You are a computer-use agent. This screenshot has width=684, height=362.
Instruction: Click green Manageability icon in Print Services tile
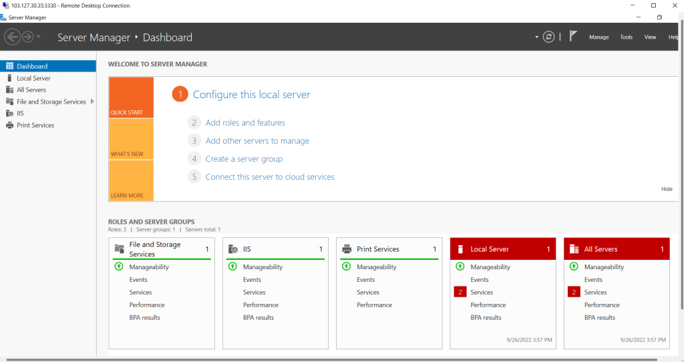(x=347, y=266)
